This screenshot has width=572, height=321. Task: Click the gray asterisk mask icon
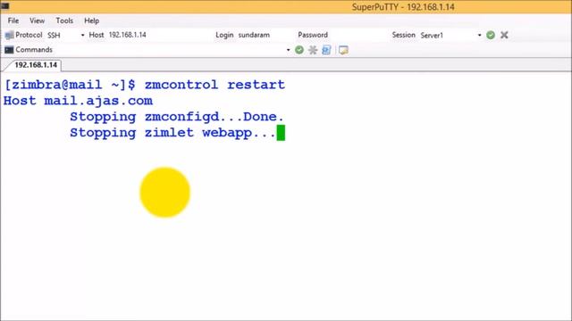point(313,50)
